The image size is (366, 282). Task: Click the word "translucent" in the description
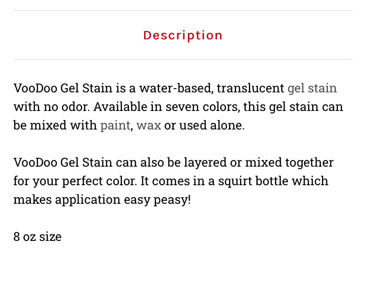point(251,88)
